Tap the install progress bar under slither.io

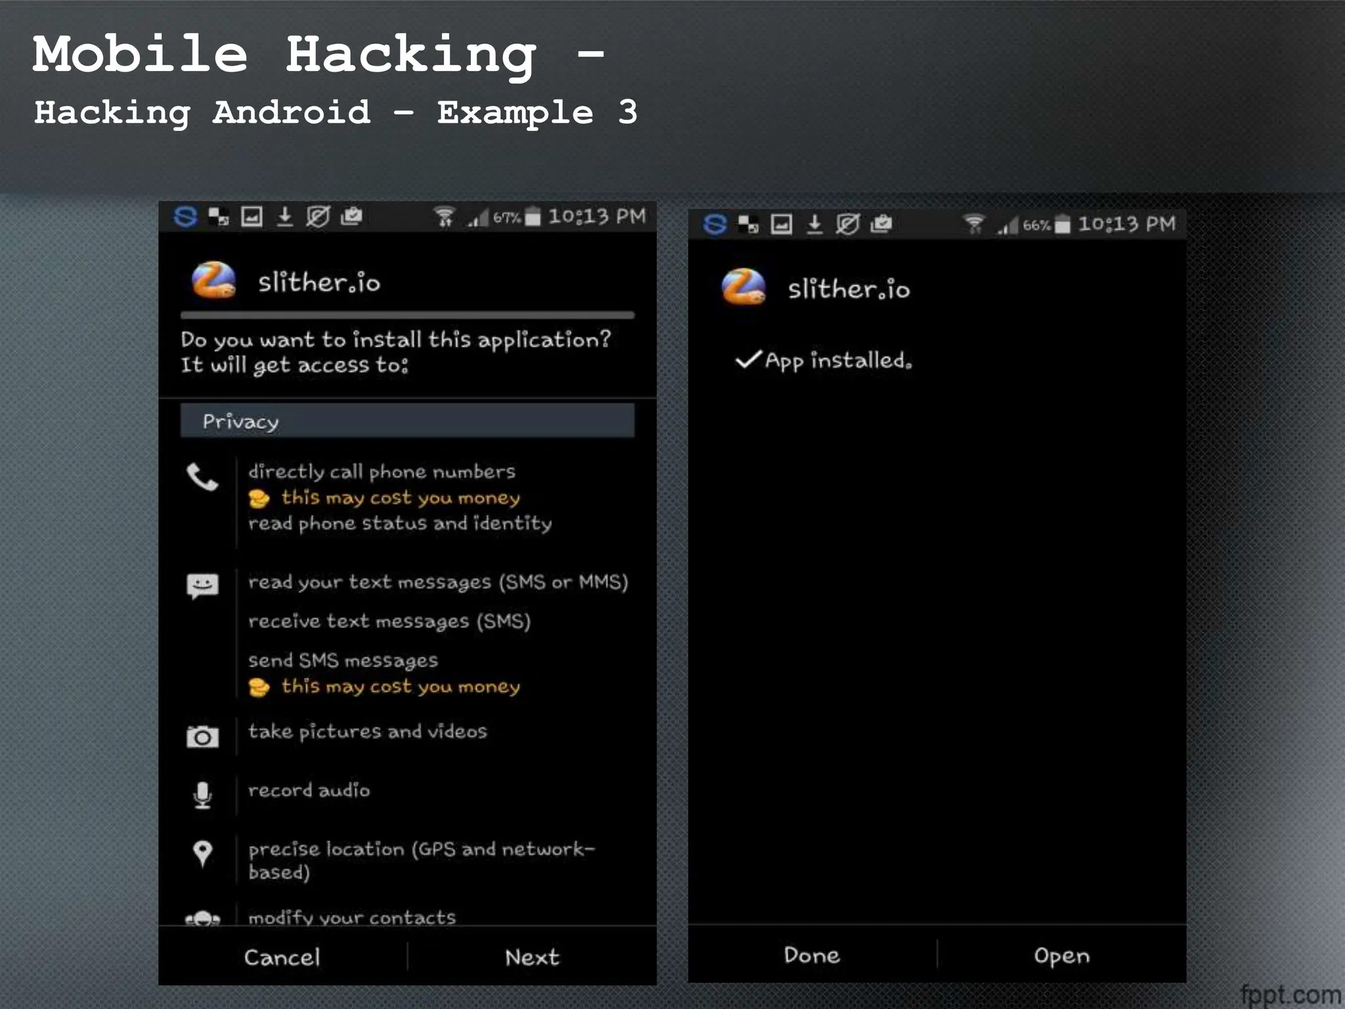tap(407, 315)
